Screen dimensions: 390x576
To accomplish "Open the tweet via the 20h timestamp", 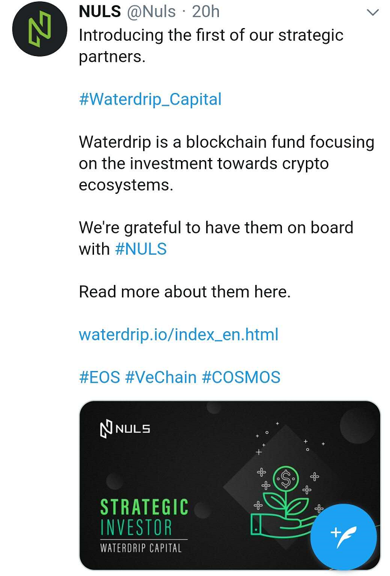I will click(206, 12).
